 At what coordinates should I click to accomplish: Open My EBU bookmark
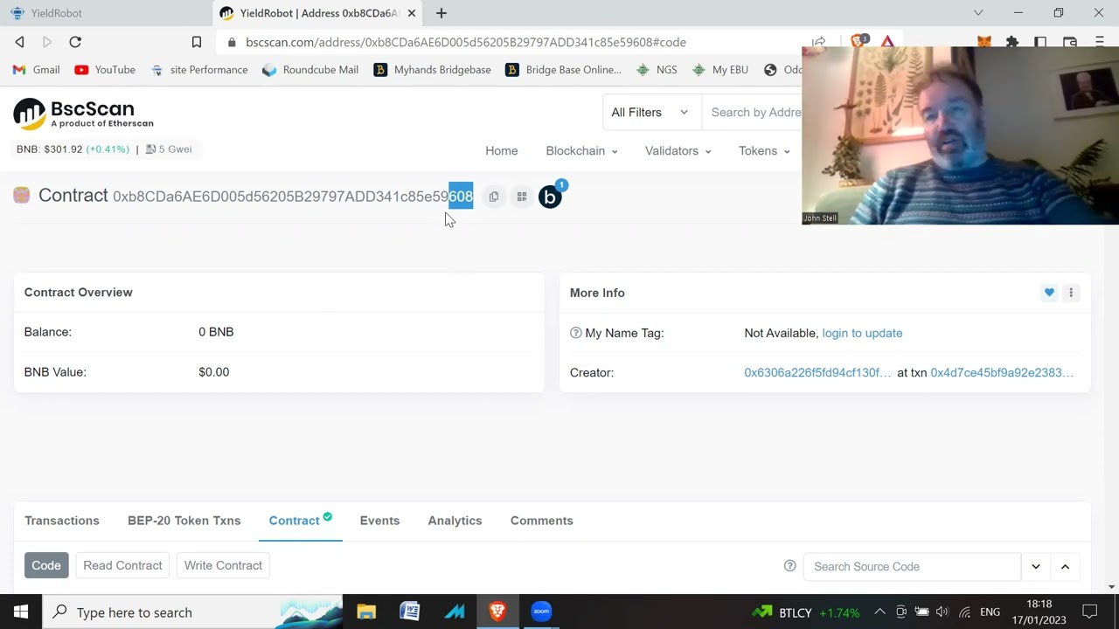pos(720,70)
